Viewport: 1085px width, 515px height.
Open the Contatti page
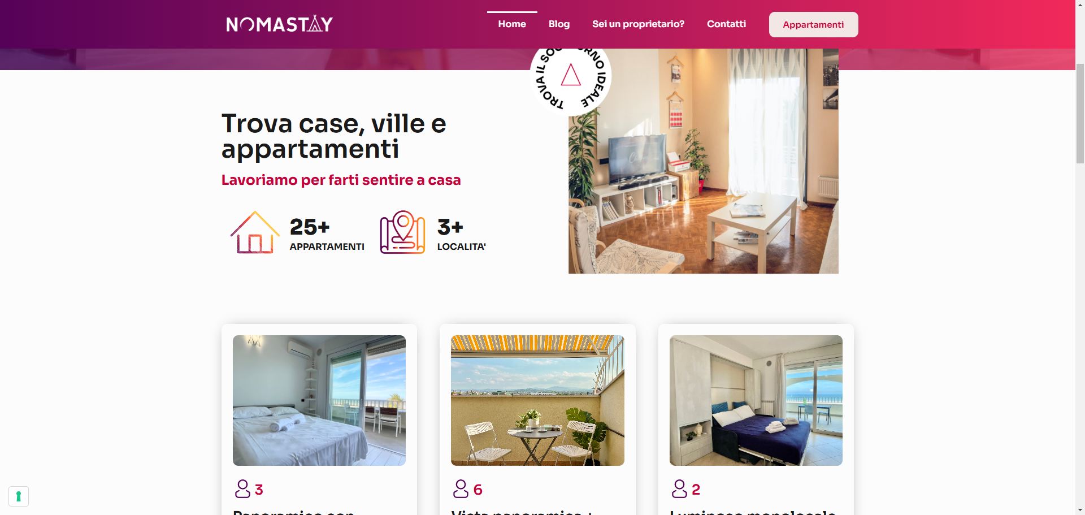pos(726,24)
